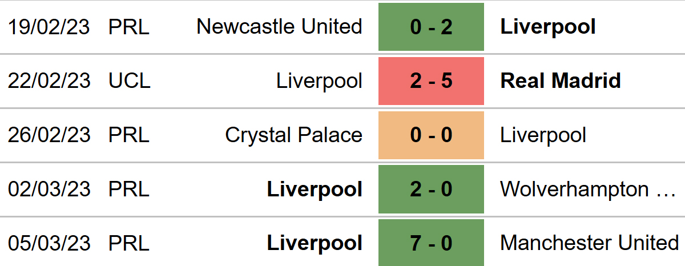The image size is (685, 266).
Task: Select Newcastle United team name
Action: pyautogui.click(x=279, y=27)
